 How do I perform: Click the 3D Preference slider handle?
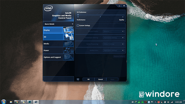[78, 15]
